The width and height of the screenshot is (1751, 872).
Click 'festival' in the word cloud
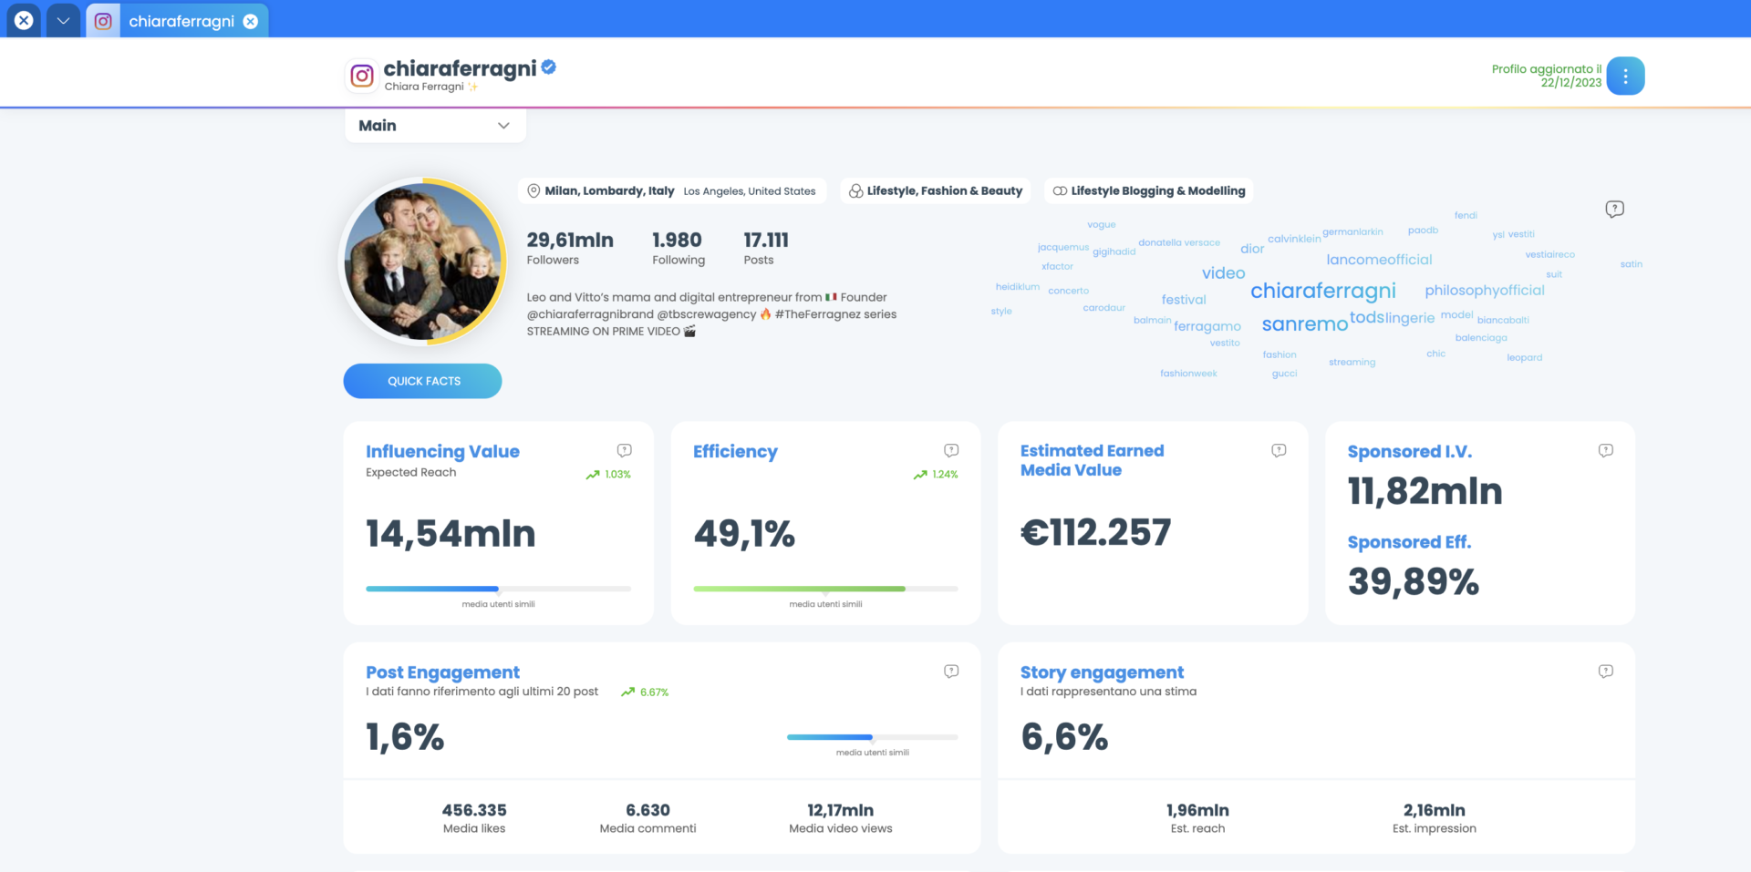(x=1184, y=300)
